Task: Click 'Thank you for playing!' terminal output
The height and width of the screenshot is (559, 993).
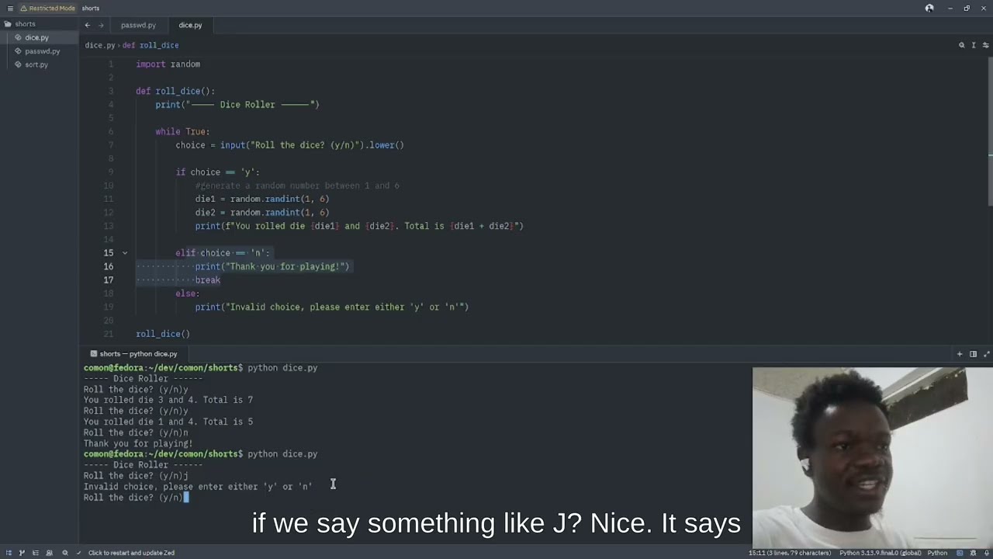Action: [138, 443]
